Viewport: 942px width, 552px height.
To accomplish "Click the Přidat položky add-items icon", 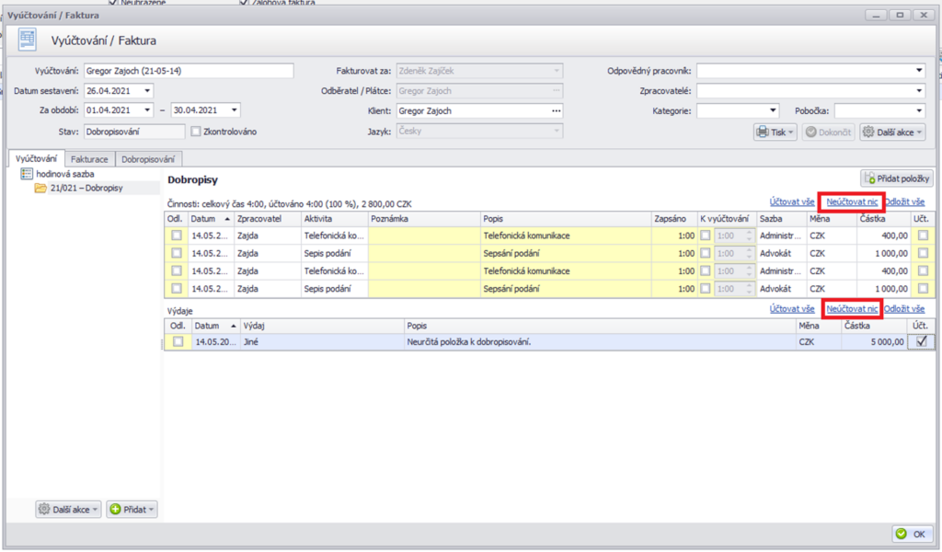I will tap(870, 178).
